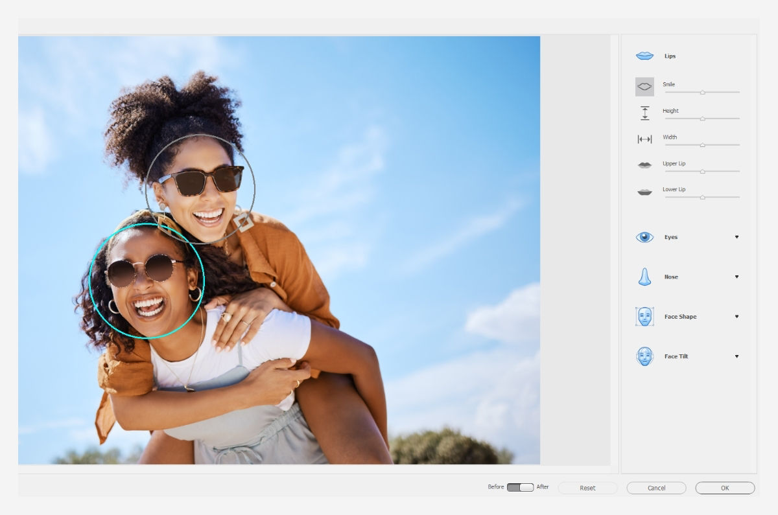This screenshot has height=515, width=778.
Task: Click the Eyes feature icon
Action: [644, 237]
